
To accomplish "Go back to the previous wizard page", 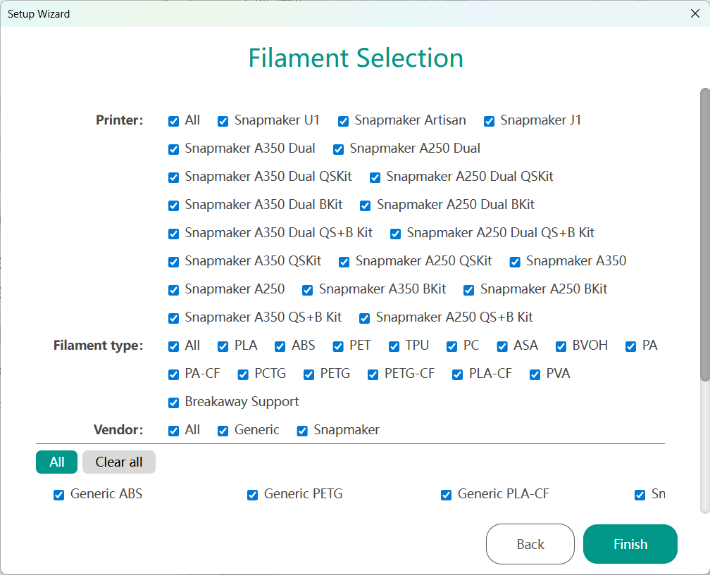I will pyautogui.click(x=530, y=544).
